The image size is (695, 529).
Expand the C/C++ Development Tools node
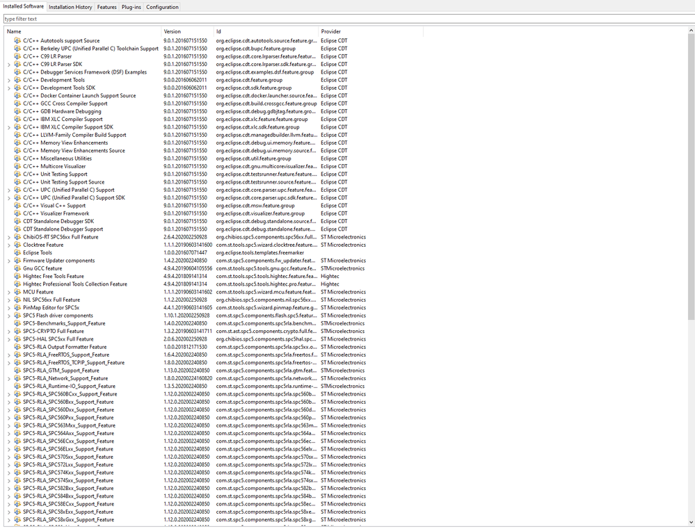tap(9, 80)
